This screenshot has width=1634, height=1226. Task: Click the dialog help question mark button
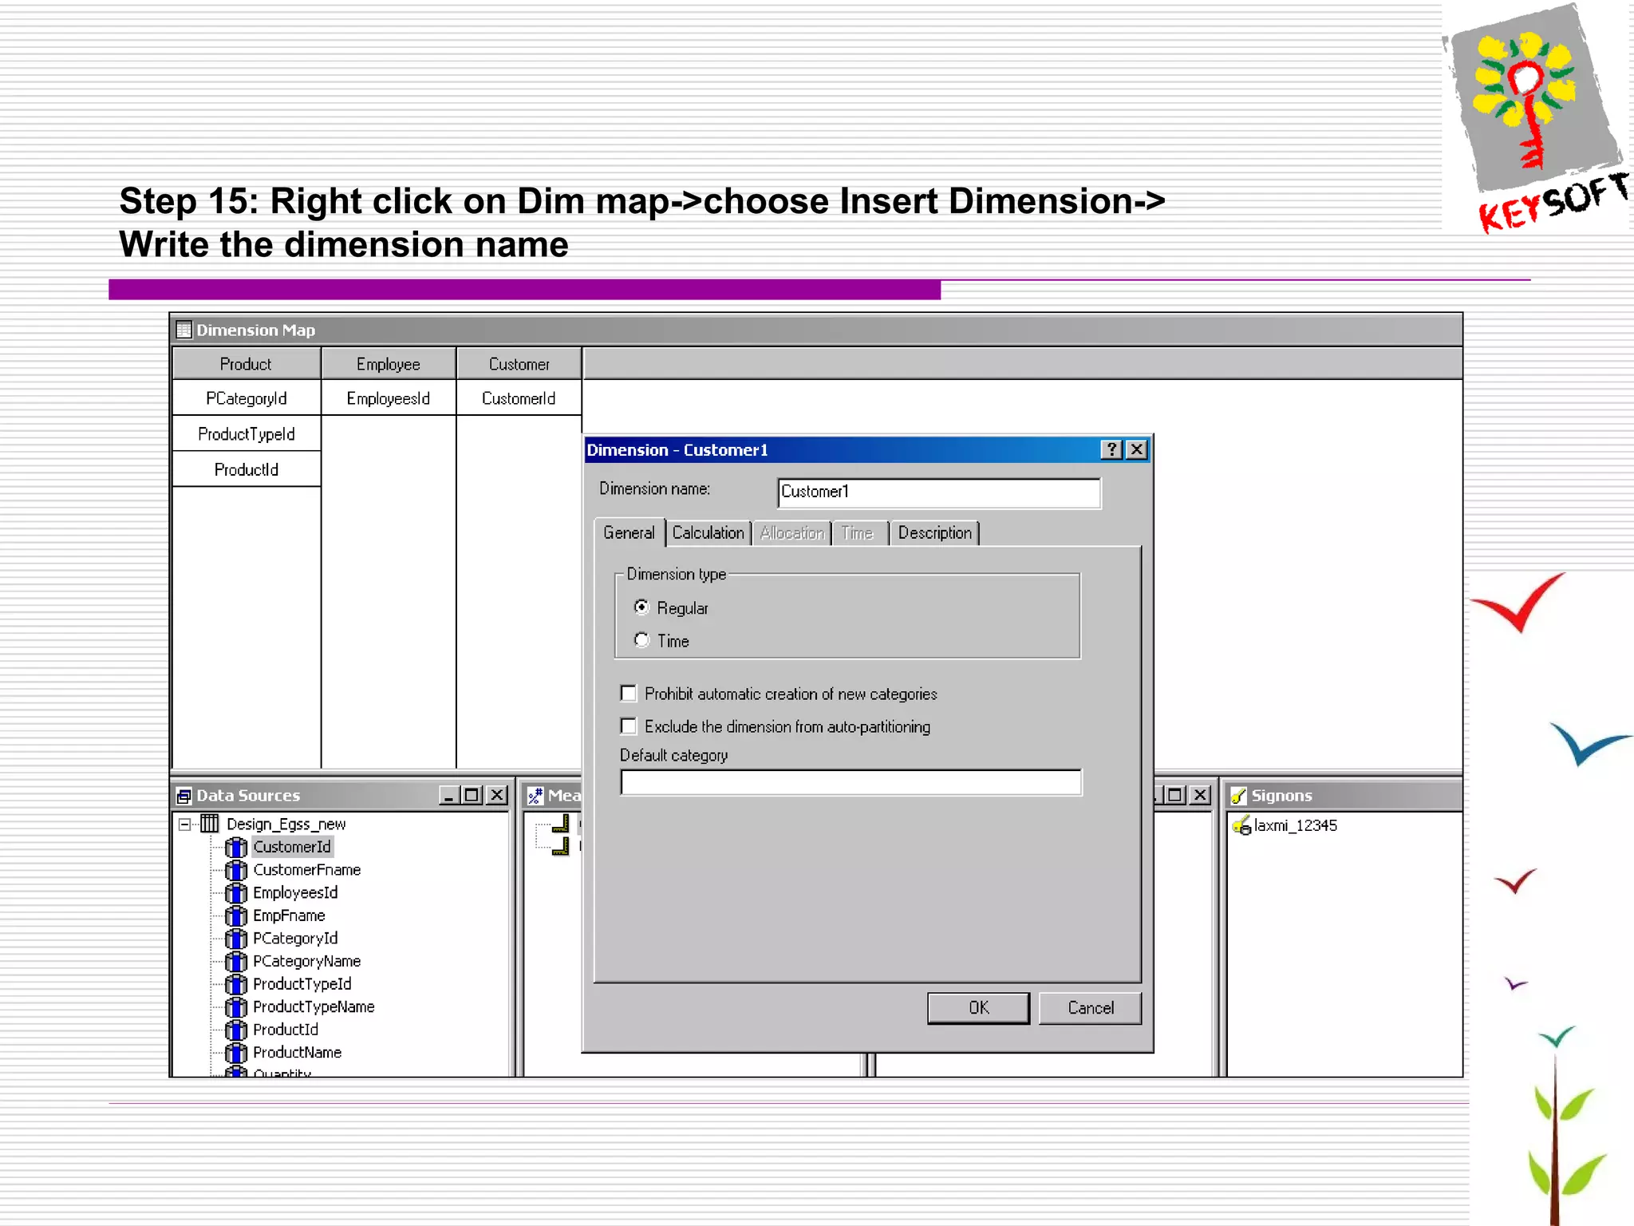tap(1111, 450)
